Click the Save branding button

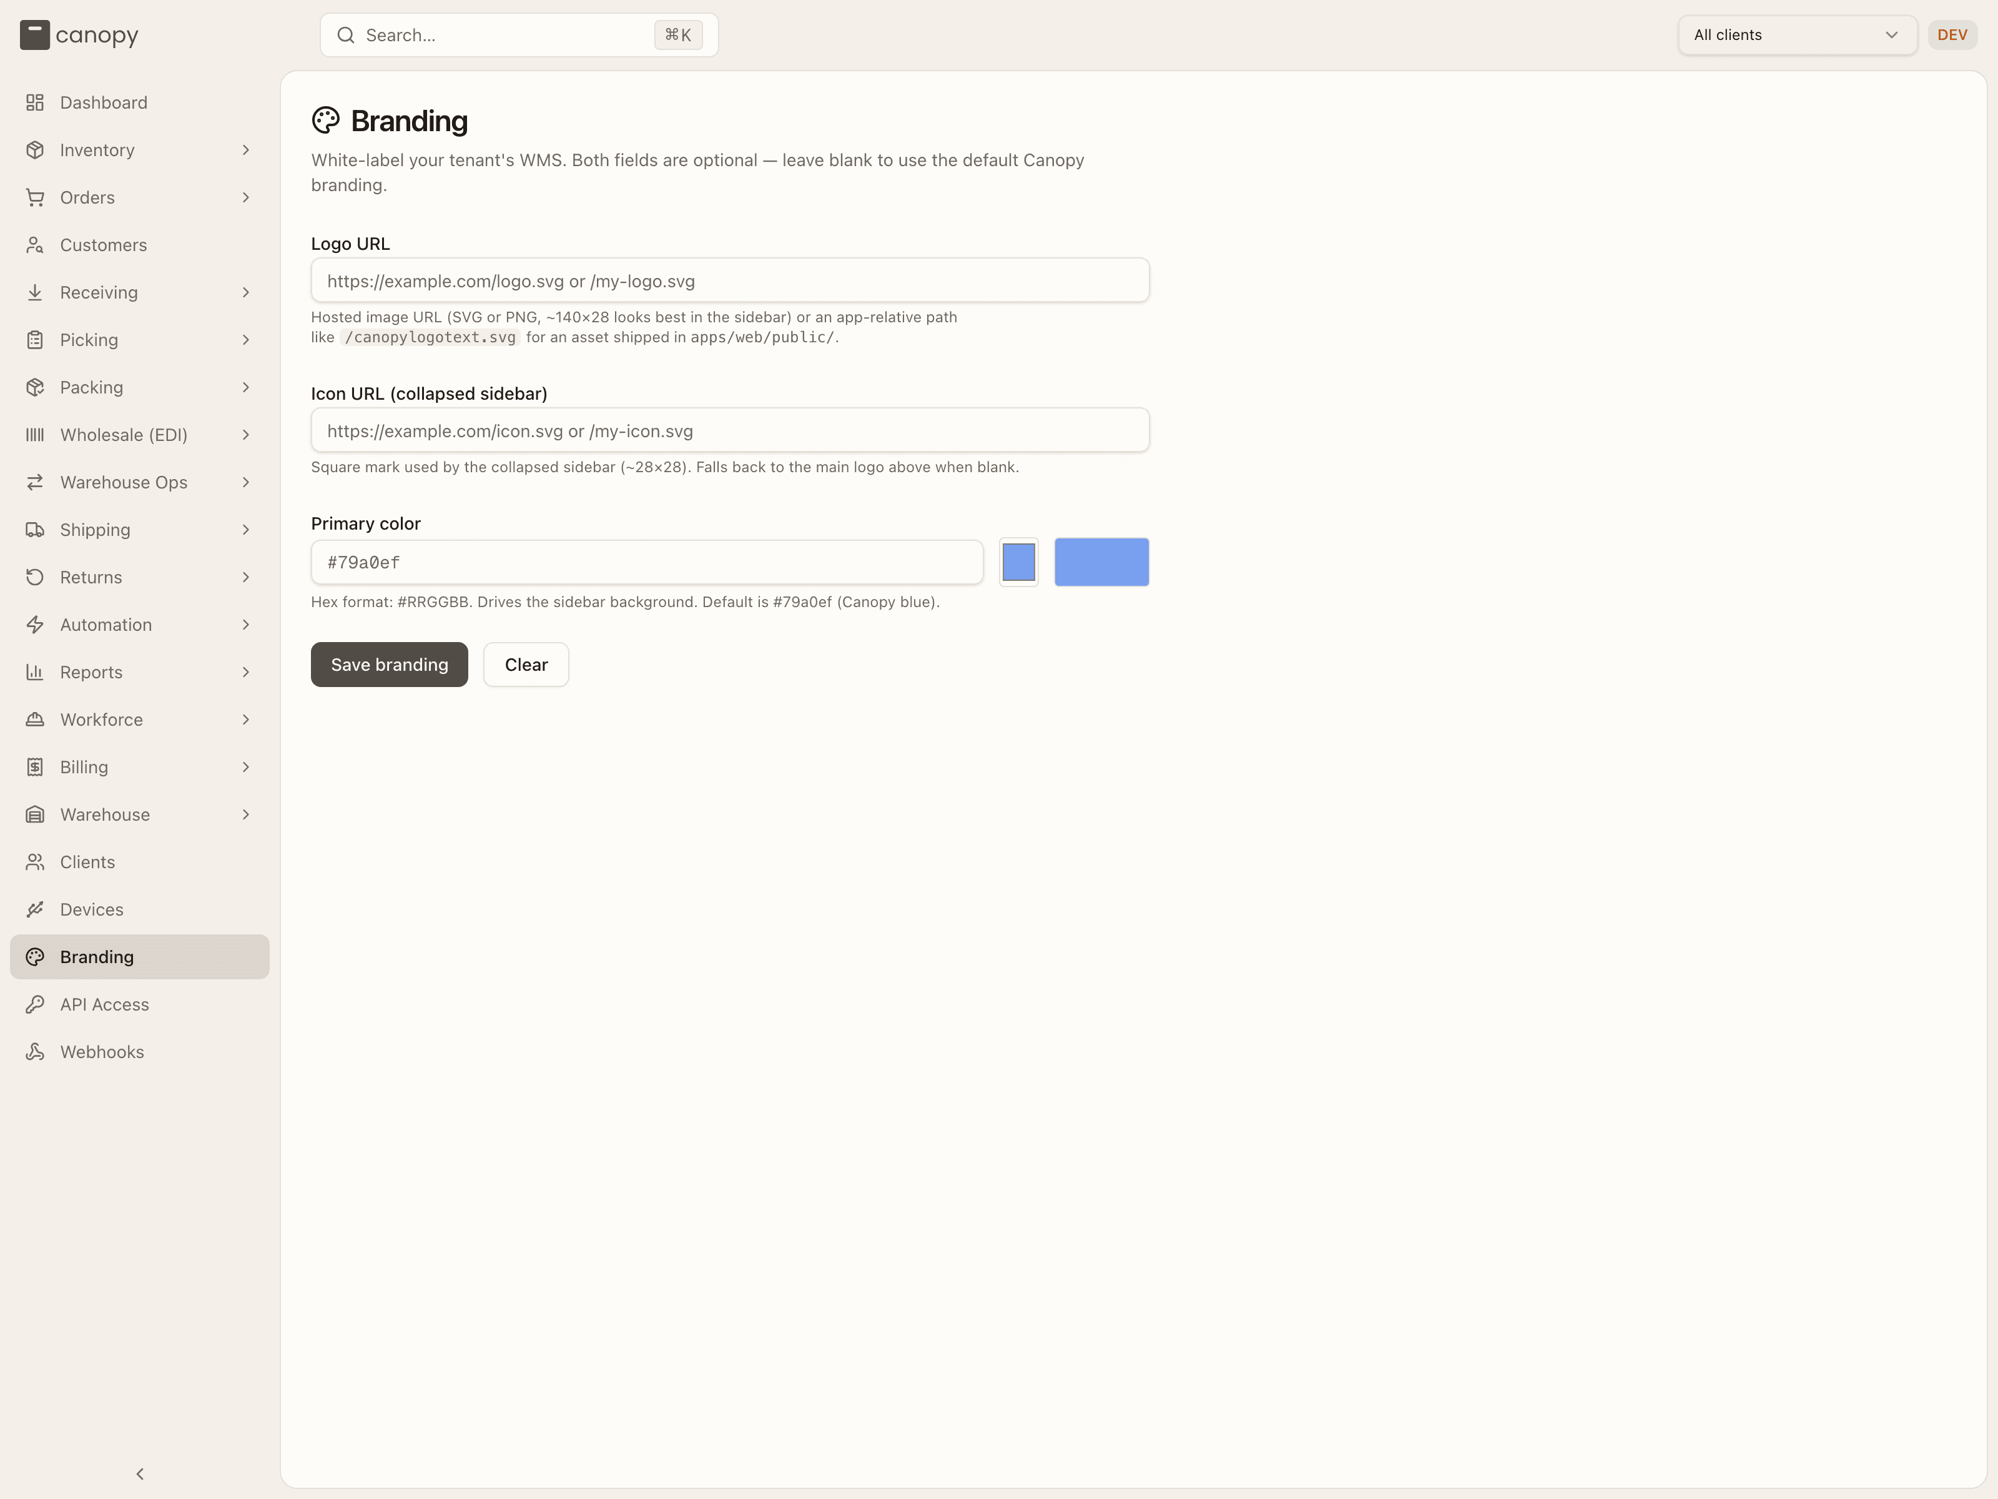pyautogui.click(x=390, y=664)
